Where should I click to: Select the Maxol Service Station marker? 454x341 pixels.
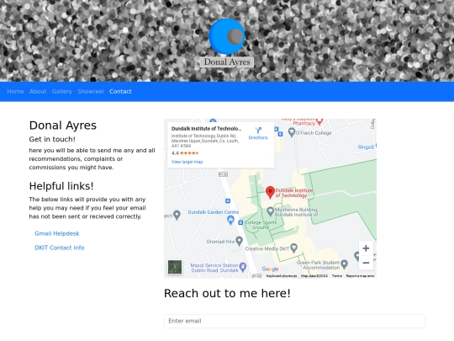point(243,267)
